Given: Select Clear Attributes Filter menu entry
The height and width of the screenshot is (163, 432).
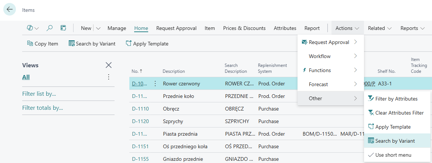Looking at the screenshot, I should tap(399, 113).
